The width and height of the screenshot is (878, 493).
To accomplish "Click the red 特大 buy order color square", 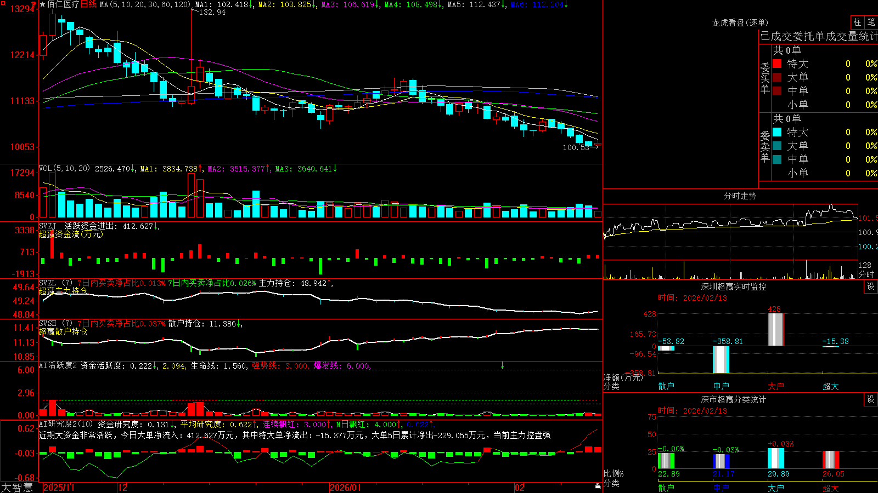I will pyautogui.click(x=777, y=64).
